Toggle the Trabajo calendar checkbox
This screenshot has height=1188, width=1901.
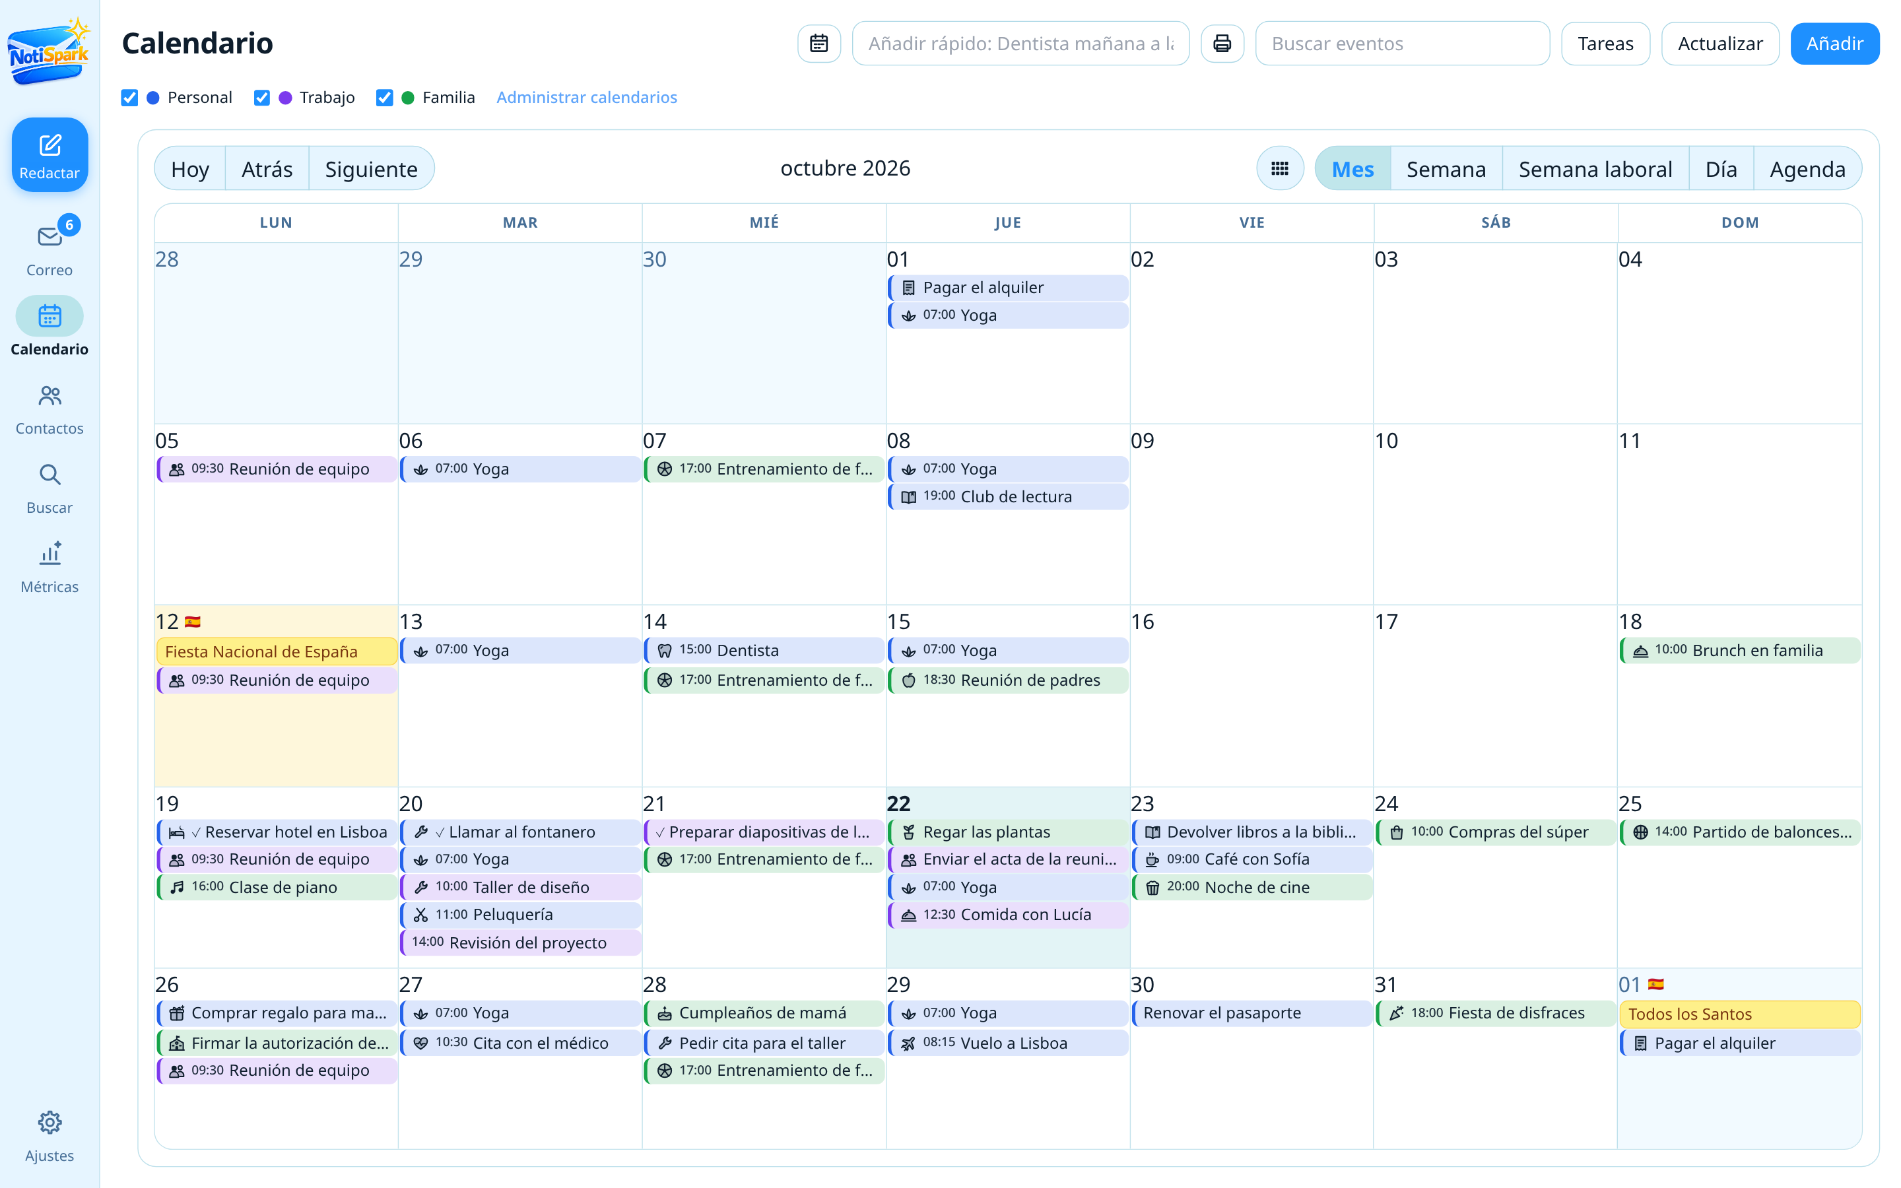[x=261, y=98]
